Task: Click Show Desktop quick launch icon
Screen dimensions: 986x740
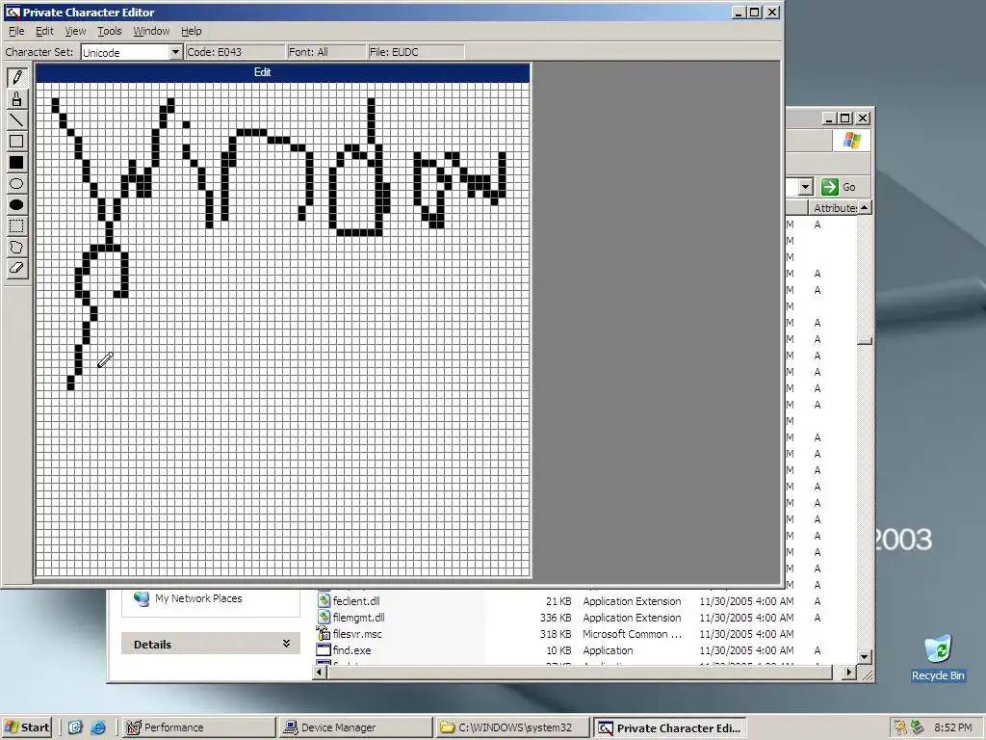Action: (x=75, y=727)
